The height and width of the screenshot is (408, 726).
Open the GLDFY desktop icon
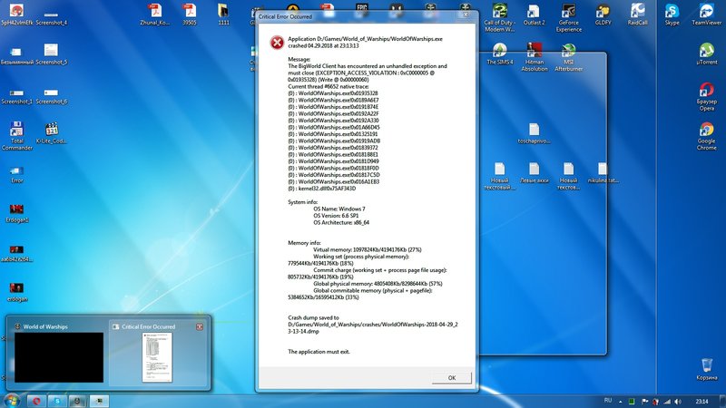pyautogui.click(x=603, y=15)
